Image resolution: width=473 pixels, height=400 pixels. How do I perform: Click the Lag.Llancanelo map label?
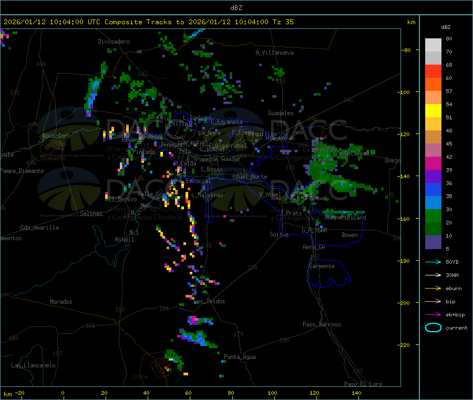click(34, 365)
